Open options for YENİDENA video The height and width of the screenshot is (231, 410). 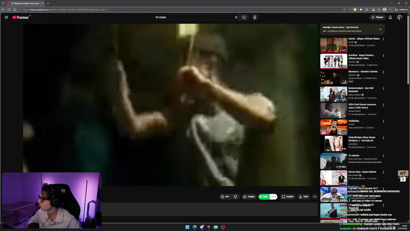click(x=383, y=122)
